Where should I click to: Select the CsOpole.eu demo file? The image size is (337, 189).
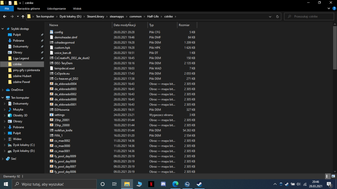(62, 74)
